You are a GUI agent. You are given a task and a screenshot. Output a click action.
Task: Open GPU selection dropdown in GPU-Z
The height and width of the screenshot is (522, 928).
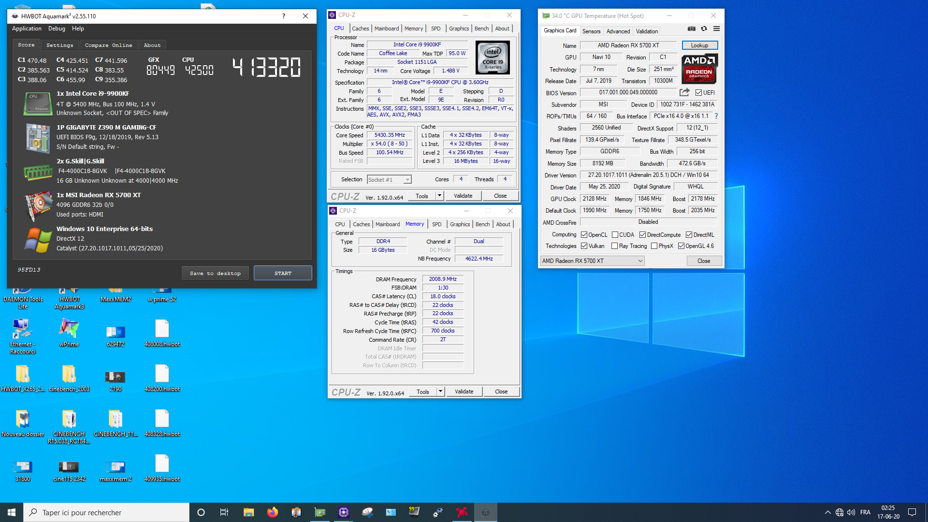coord(592,261)
